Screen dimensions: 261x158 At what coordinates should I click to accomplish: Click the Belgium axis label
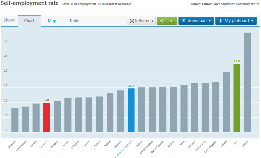(118, 144)
